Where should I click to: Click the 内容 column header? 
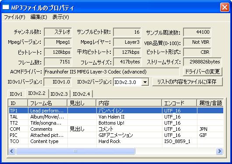[x=129, y=103]
